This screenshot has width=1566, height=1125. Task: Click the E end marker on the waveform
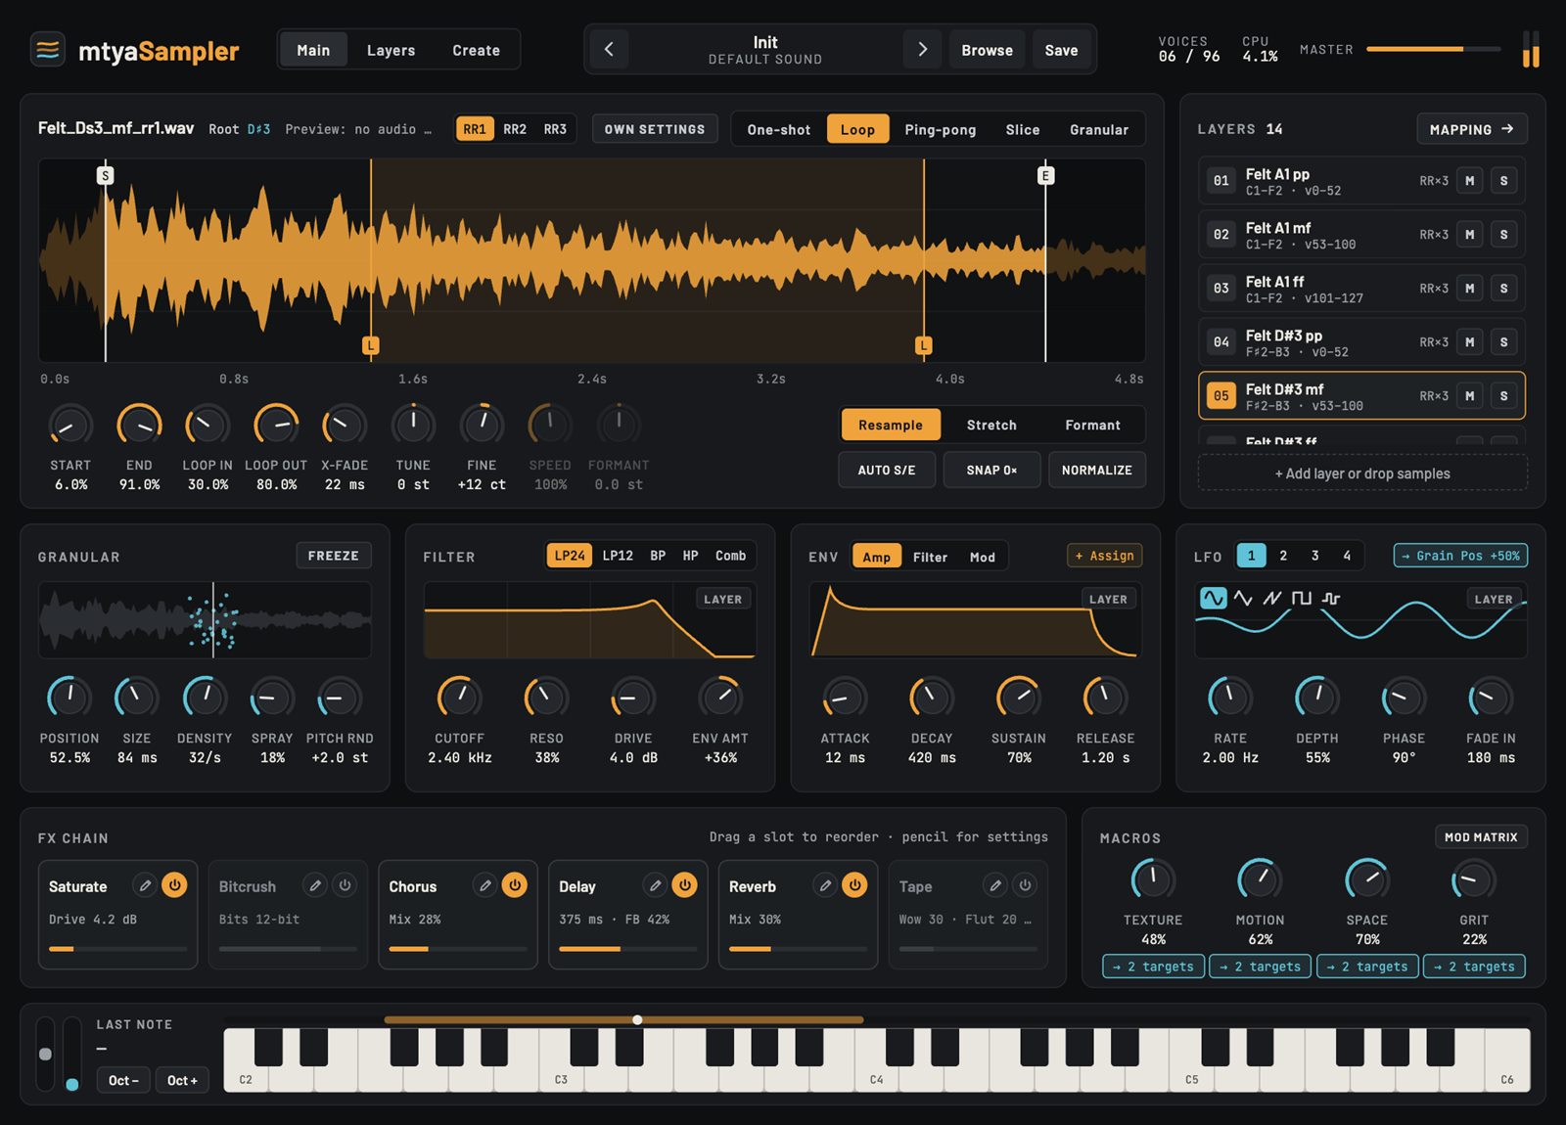click(x=1045, y=176)
